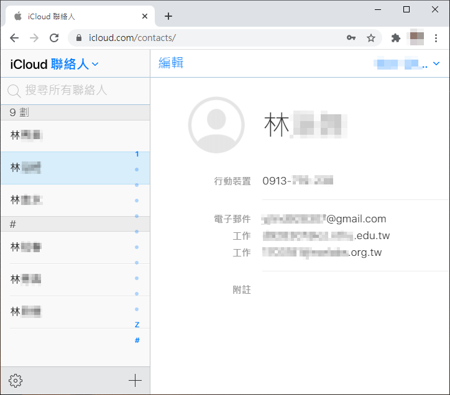
Task: Click the 行動裝置 field label
Action: (232, 181)
